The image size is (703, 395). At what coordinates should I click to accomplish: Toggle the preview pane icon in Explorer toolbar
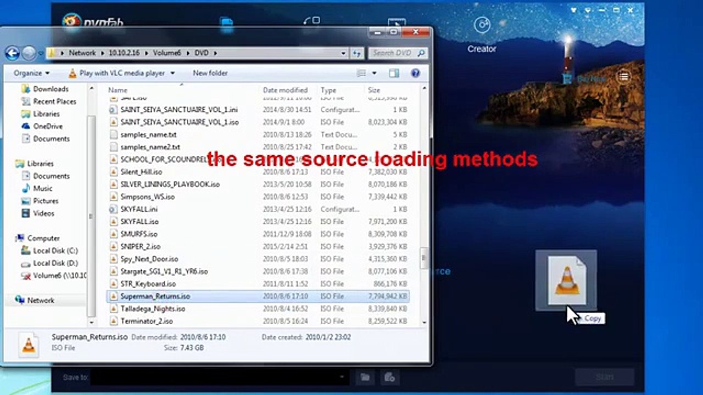click(x=394, y=73)
